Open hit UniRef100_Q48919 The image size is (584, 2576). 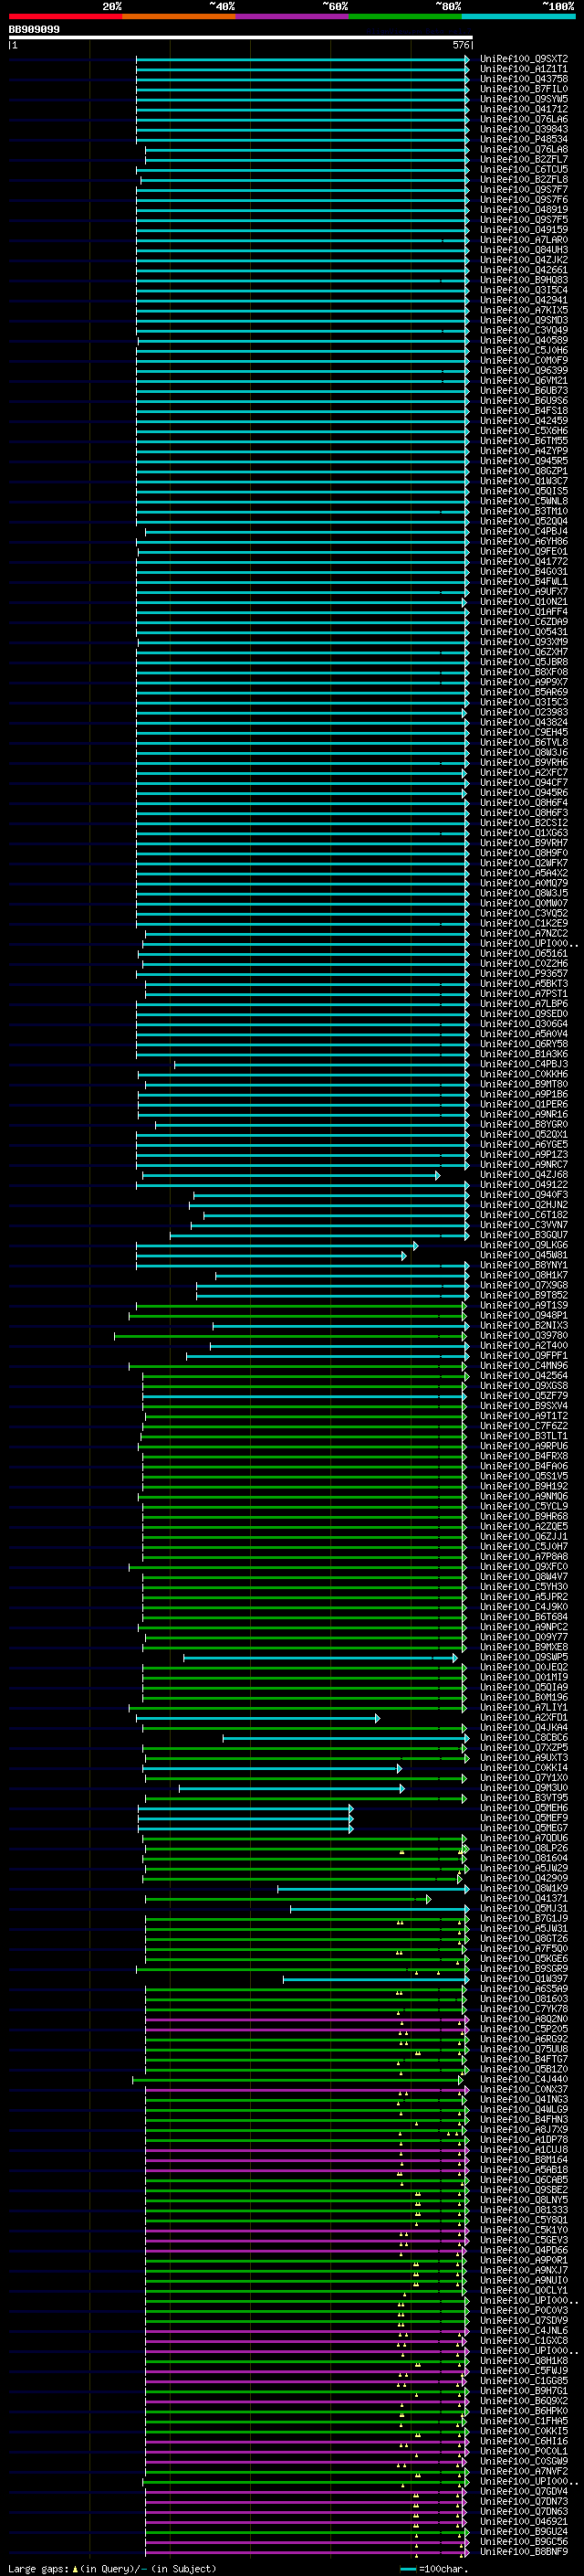(x=524, y=210)
